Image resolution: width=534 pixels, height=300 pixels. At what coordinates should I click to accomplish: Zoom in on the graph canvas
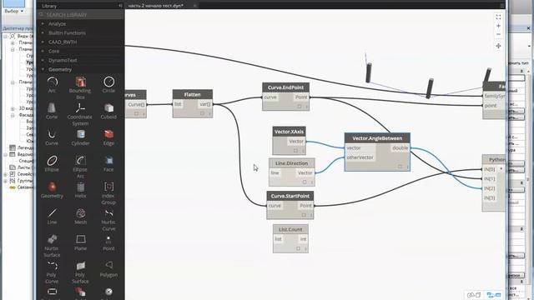[498, 26]
